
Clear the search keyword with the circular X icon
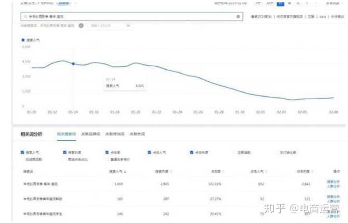[238, 16]
